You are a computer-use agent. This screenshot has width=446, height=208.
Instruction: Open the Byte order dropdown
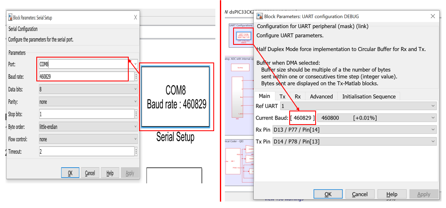[88, 127]
